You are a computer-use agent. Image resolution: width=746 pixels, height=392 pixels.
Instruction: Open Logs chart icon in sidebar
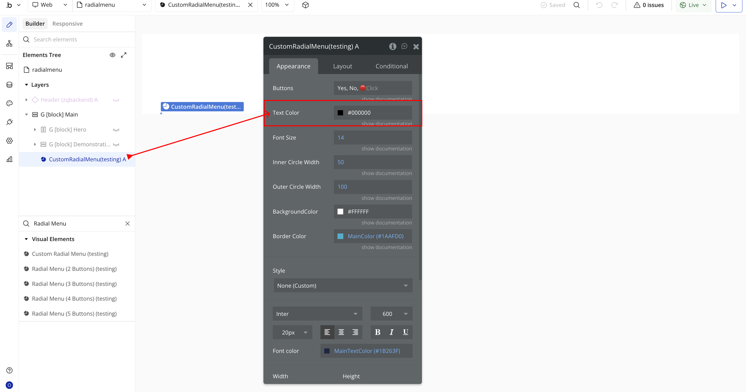coord(9,159)
